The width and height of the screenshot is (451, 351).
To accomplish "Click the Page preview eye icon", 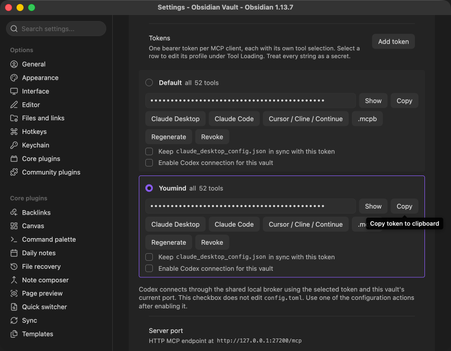I will point(14,293).
